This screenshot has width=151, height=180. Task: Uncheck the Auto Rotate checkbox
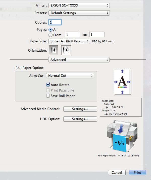point(48,84)
